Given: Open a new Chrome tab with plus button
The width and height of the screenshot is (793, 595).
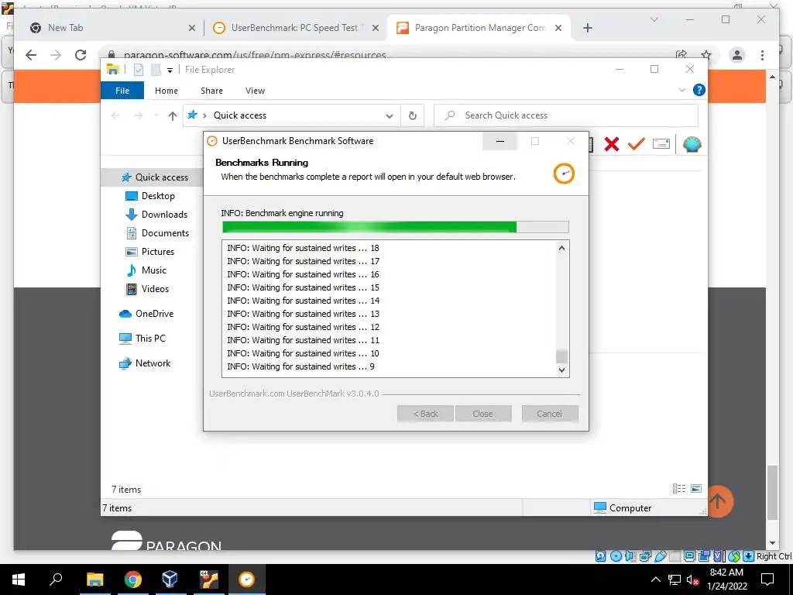Looking at the screenshot, I should tap(587, 28).
